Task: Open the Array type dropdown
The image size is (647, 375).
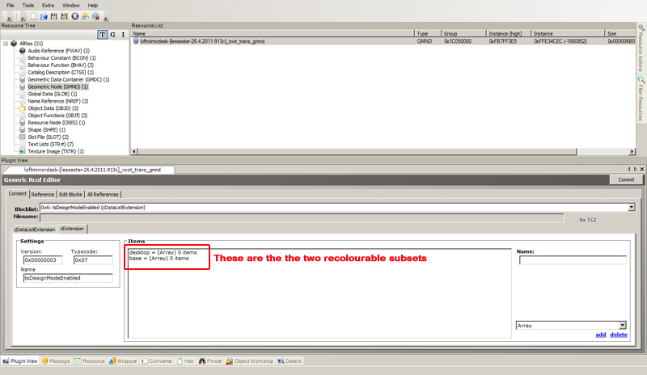Action: [x=622, y=325]
